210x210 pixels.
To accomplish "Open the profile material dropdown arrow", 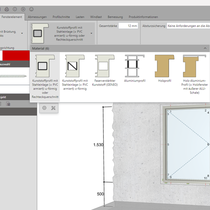I will tap(91, 33).
